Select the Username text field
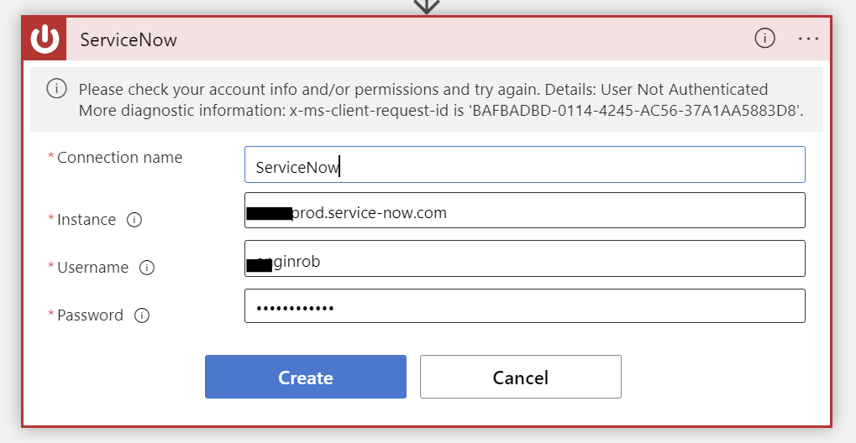Screen dimensions: 856x443 pyautogui.click(x=525, y=258)
